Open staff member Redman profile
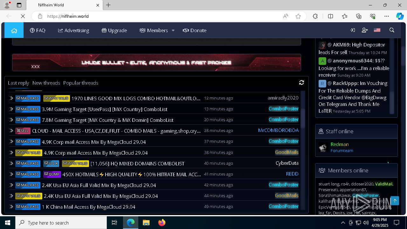 [340, 144]
